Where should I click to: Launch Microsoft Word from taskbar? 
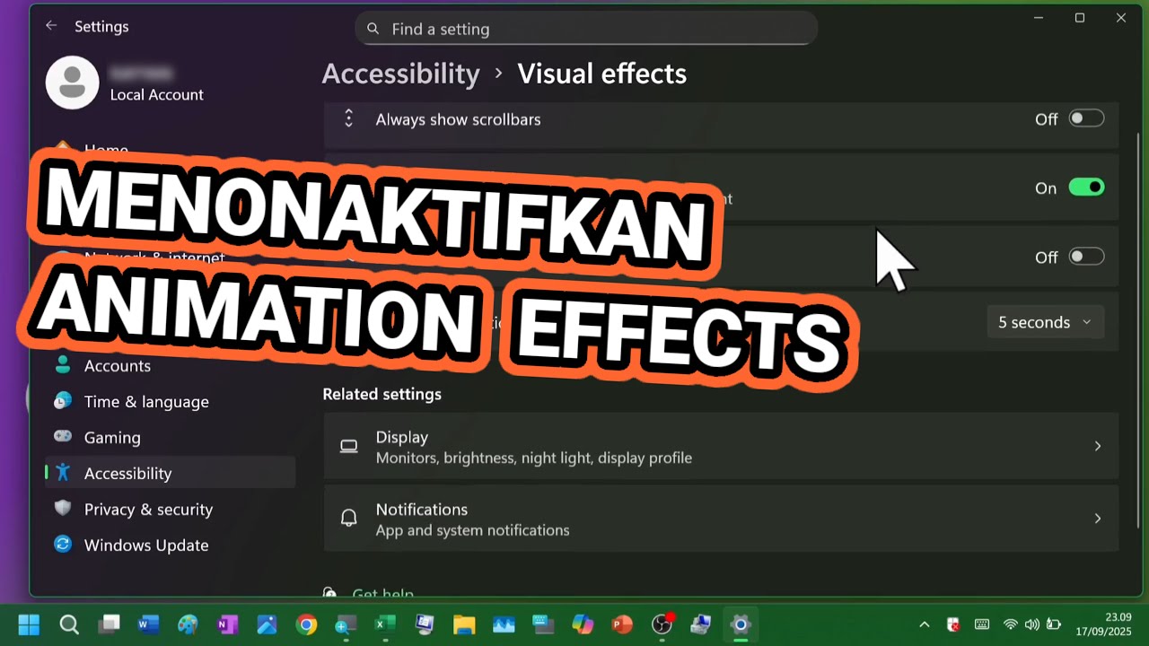[x=148, y=624]
